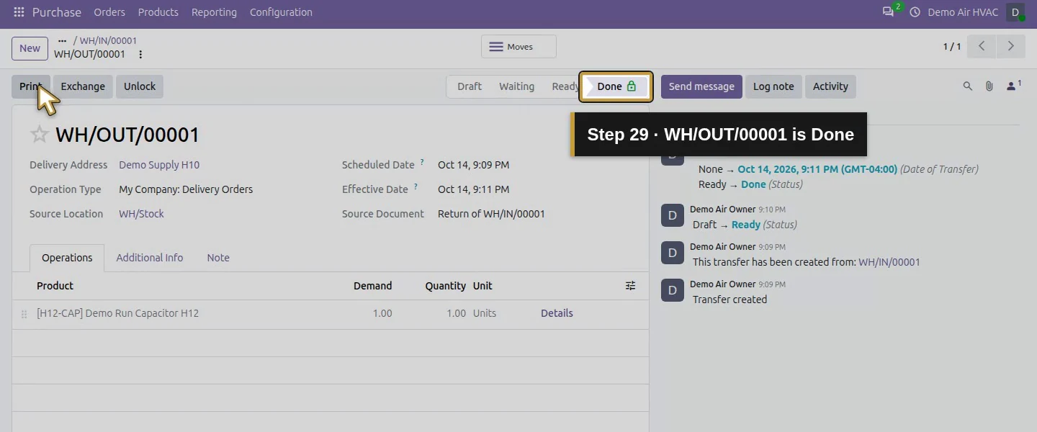Open the apps grid menu icon
1037x432 pixels.
pyautogui.click(x=19, y=12)
